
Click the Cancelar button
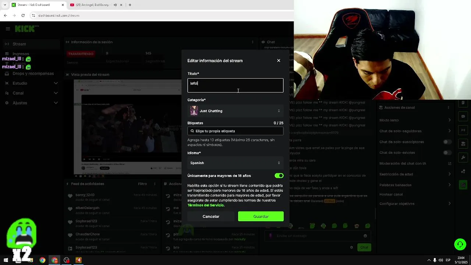pos(211,216)
